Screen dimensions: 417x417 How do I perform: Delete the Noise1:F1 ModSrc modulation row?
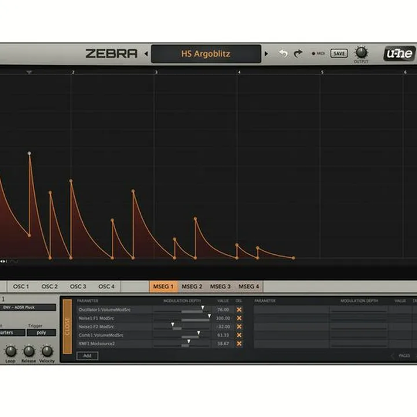pyautogui.click(x=239, y=318)
